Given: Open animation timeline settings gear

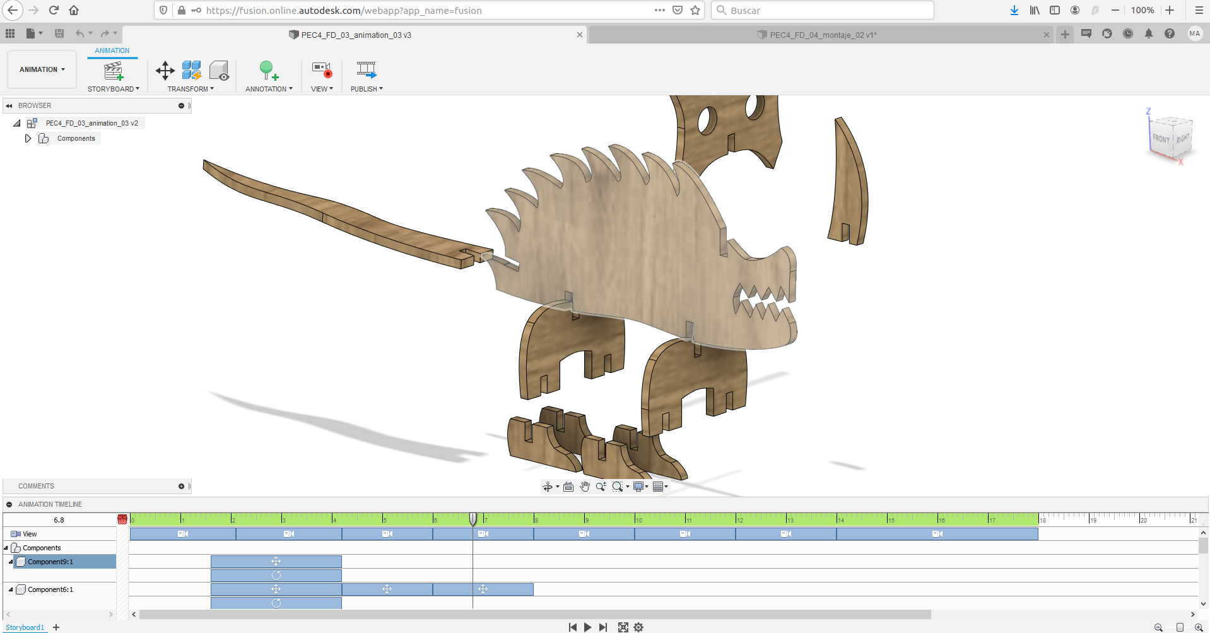Looking at the screenshot, I should coord(638,627).
